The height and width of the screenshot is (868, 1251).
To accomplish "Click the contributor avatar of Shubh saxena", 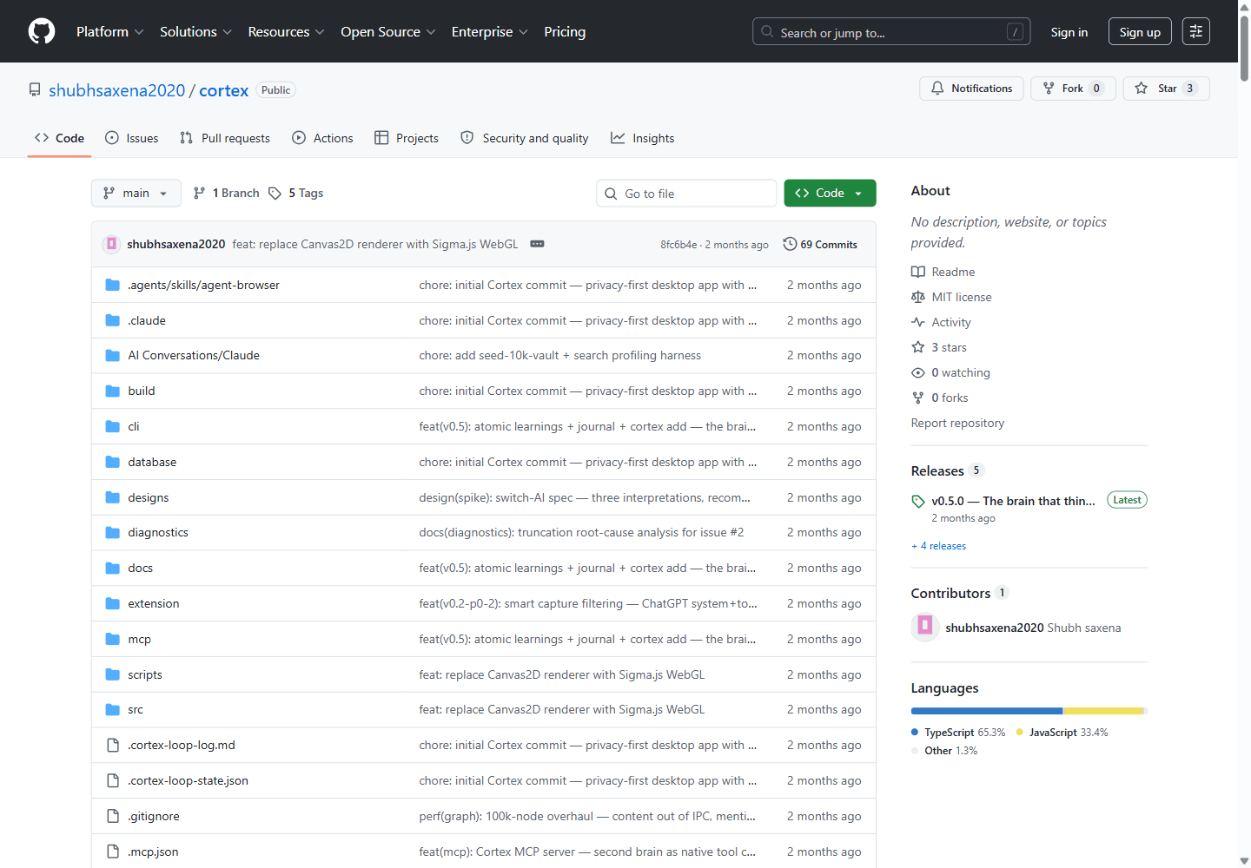I will click(x=925, y=627).
